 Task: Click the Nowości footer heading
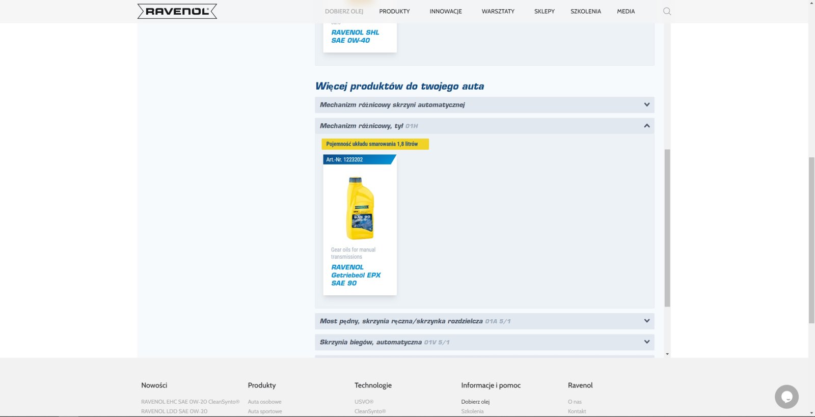click(154, 385)
